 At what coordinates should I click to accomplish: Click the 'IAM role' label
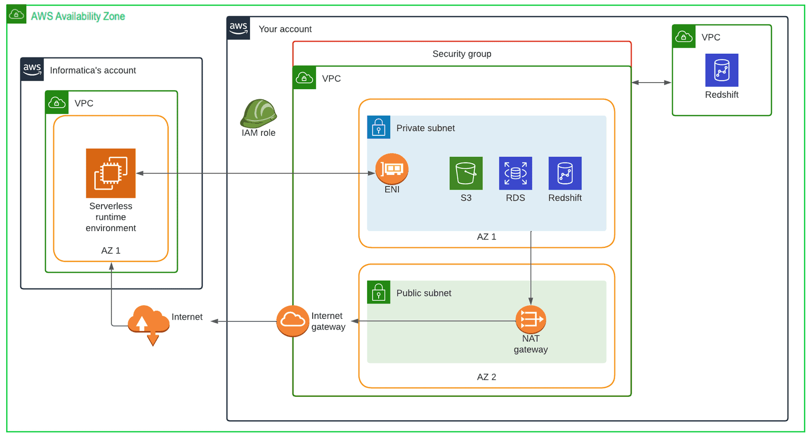[x=259, y=133]
